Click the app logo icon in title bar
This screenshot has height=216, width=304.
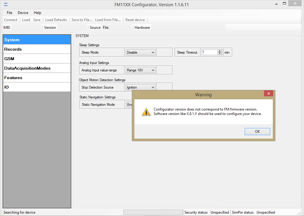[x=5, y=4]
